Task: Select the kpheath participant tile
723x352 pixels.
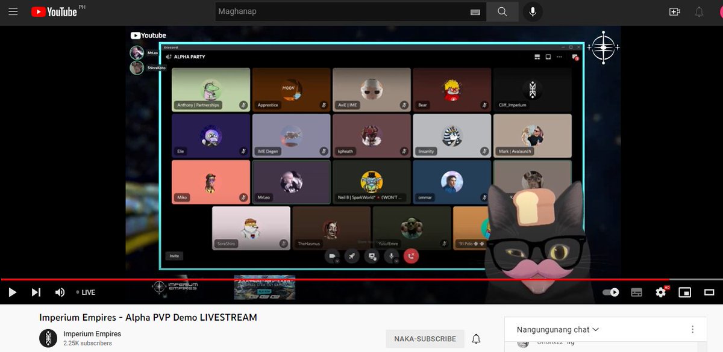Action: (372, 136)
